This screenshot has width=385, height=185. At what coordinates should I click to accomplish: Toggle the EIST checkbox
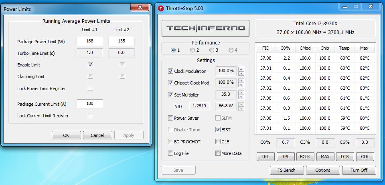coord(218,130)
